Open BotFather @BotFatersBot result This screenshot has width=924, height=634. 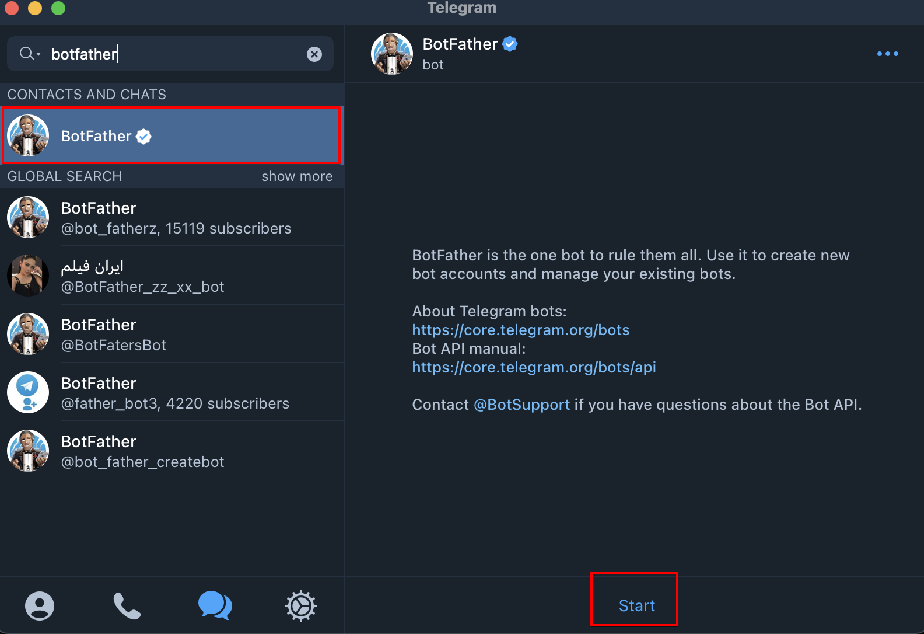click(x=172, y=334)
